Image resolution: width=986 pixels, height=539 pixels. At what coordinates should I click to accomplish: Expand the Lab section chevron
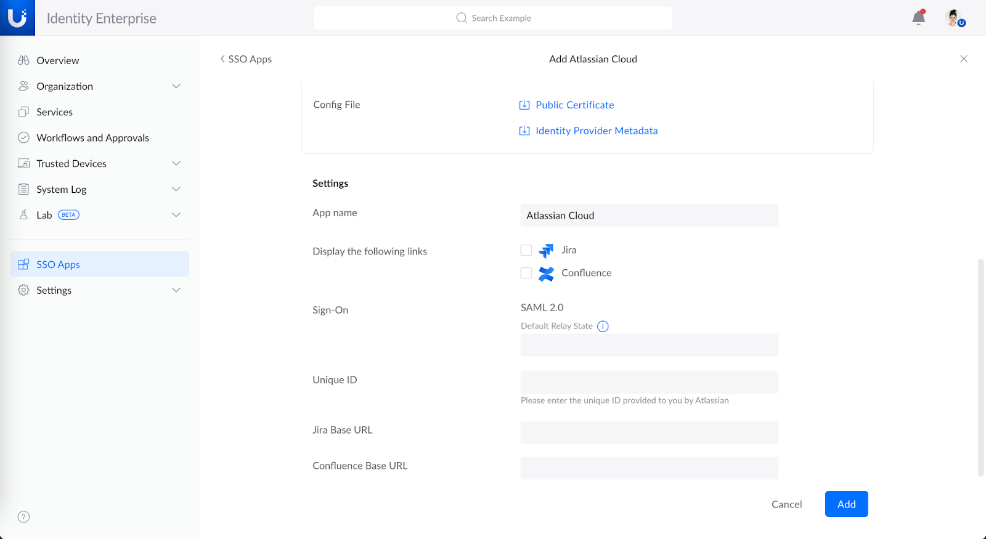[176, 215]
